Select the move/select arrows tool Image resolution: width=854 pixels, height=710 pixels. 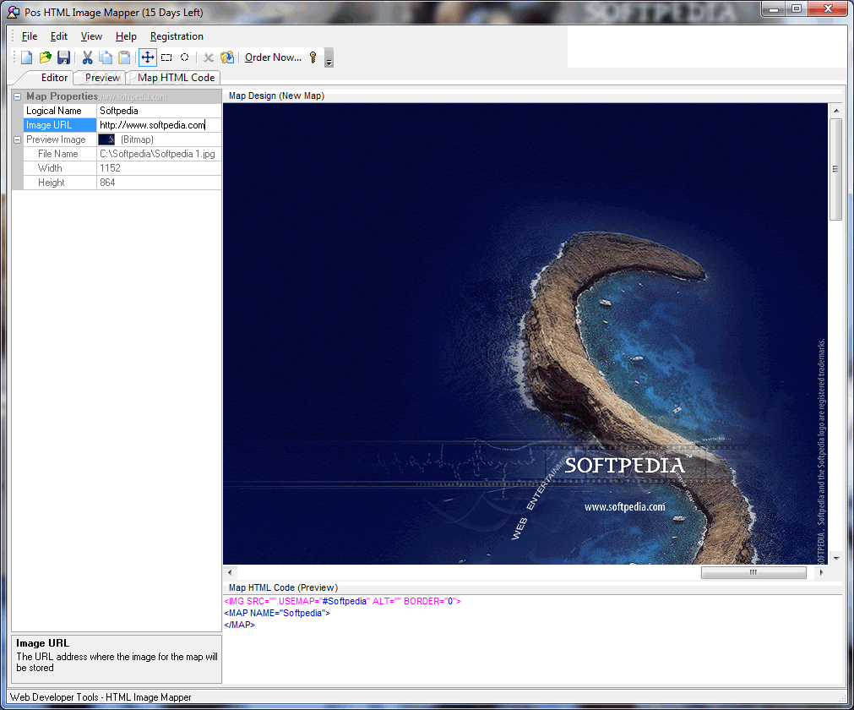pos(148,57)
